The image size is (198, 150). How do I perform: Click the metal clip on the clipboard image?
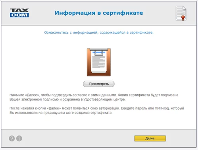point(99,51)
